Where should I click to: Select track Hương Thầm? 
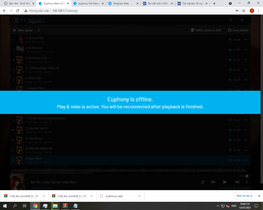(130, 88)
